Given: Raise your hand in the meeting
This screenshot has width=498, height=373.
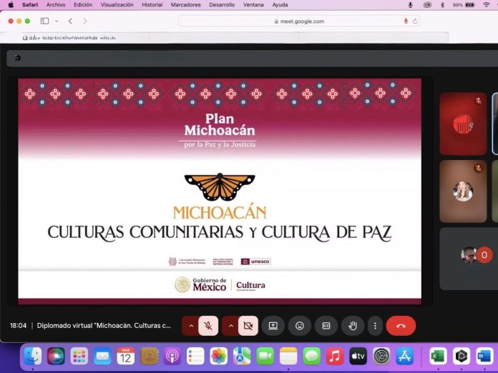Looking at the screenshot, I should [x=353, y=326].
